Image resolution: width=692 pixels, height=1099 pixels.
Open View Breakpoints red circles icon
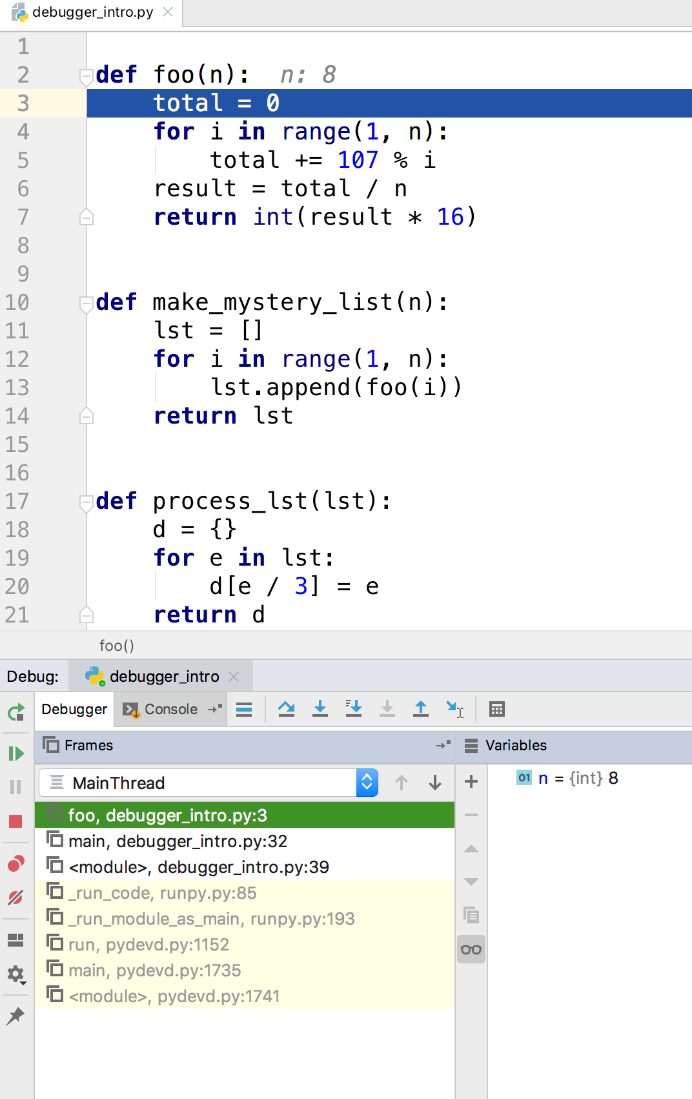tap(16, 863)
